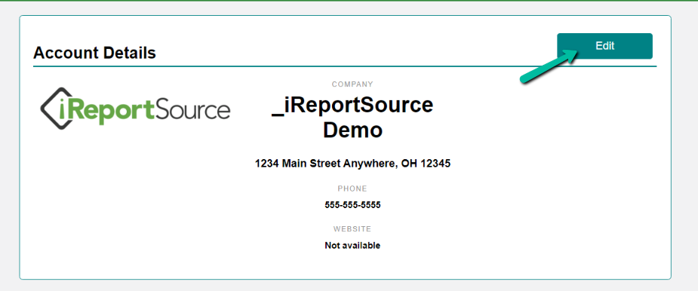Viewport: 698px width, 291px height.
Task: Click the green bar at page top
Action: [349, 1]
